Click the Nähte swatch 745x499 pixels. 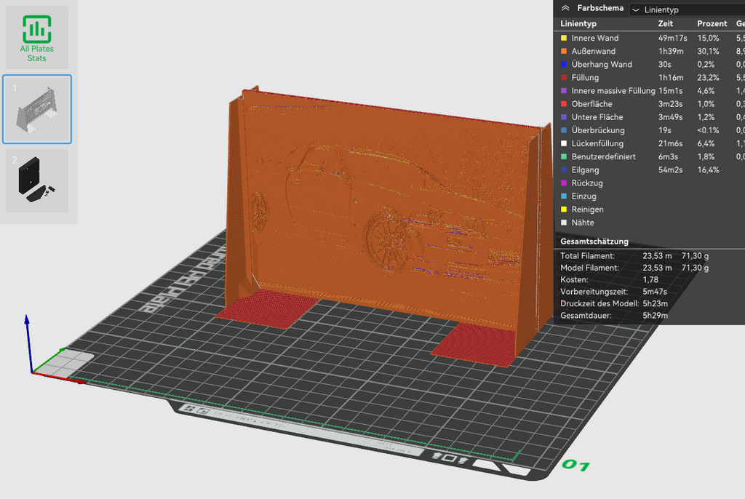point(564,223)
